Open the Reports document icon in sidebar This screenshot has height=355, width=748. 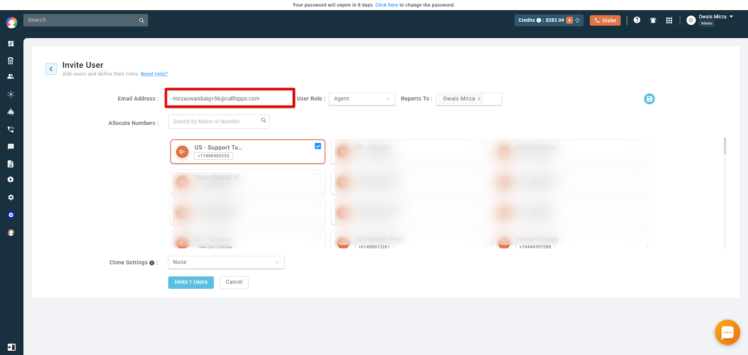(x=11, y=164)
